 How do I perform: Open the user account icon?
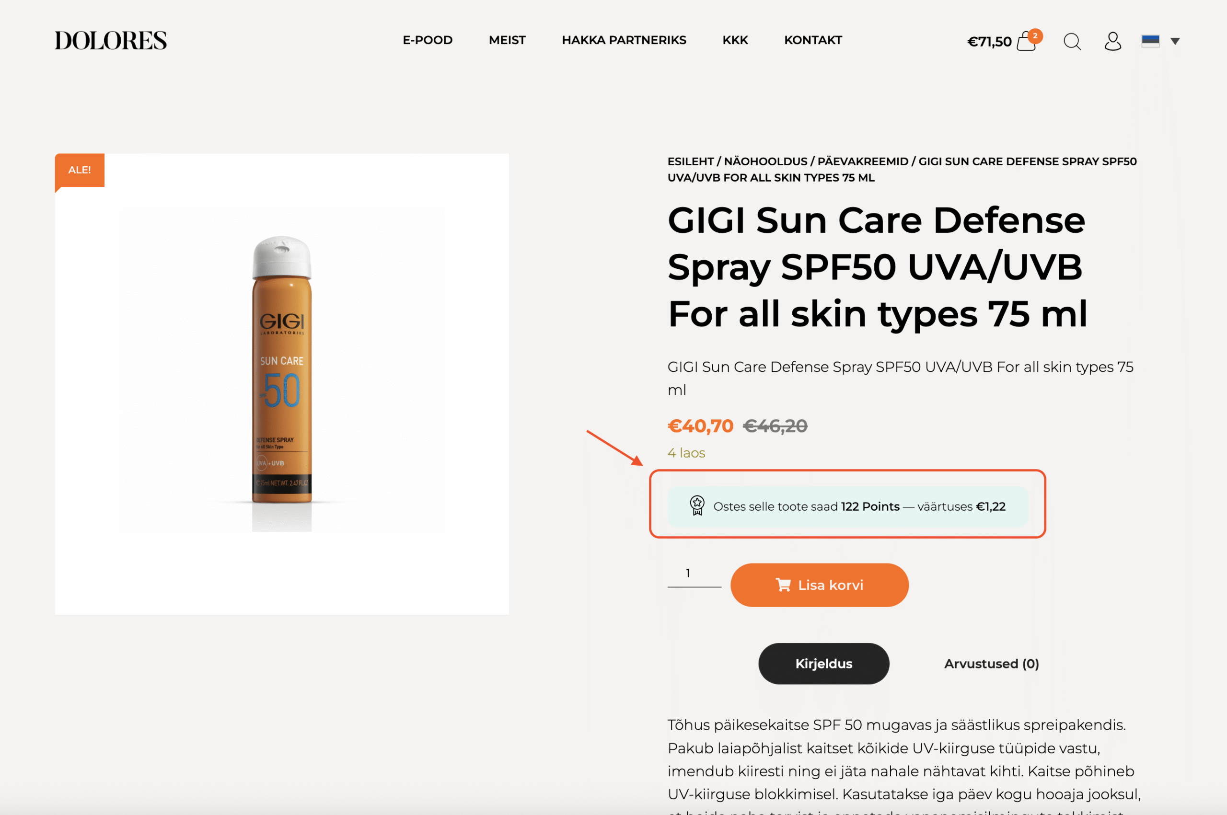click(x=1112, y=41)
